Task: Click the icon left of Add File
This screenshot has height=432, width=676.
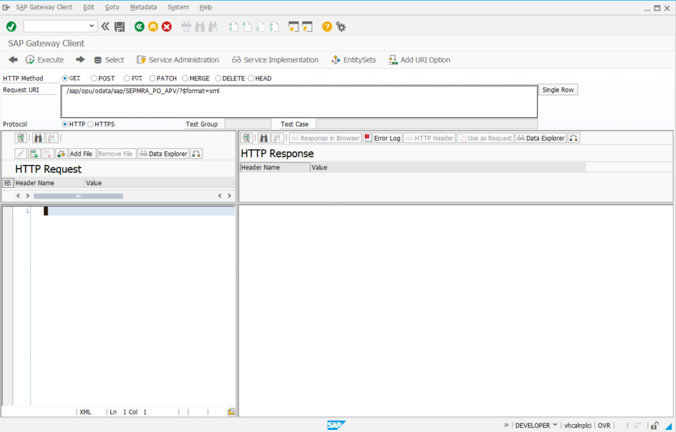Action: pyautogui.click(x=61, y=154)
